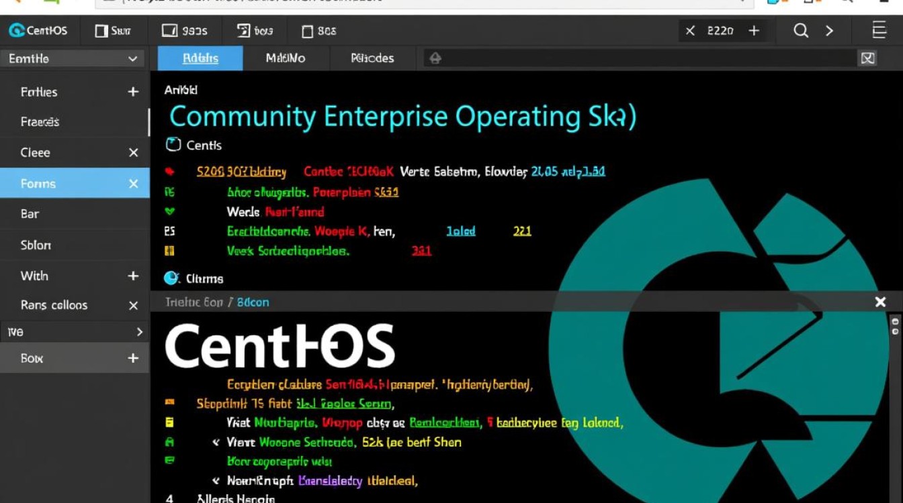Remove 'Cleee' using its X icon
The height and width of the screenshot is (503, 903).
[133, 153]
